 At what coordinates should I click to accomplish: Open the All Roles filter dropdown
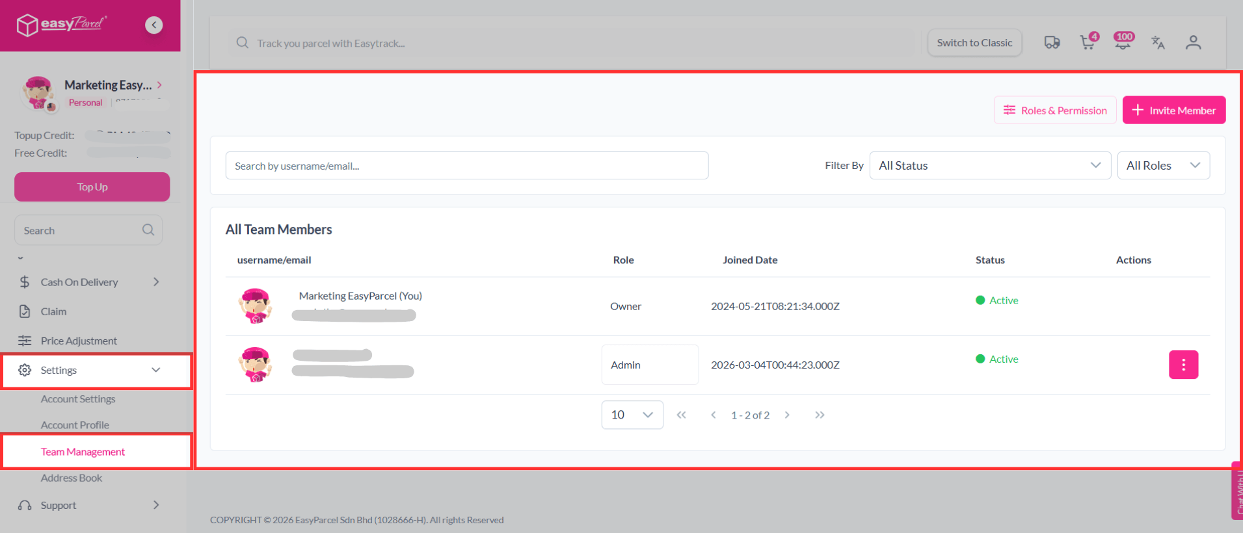pyautogui.click(x=1163, y=166)
